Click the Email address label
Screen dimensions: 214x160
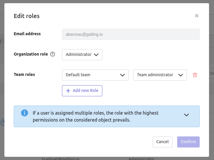click(27, 34)
